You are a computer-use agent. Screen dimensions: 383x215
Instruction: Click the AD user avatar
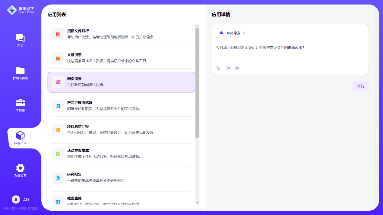pyautogui.click(x=16, y=200)
